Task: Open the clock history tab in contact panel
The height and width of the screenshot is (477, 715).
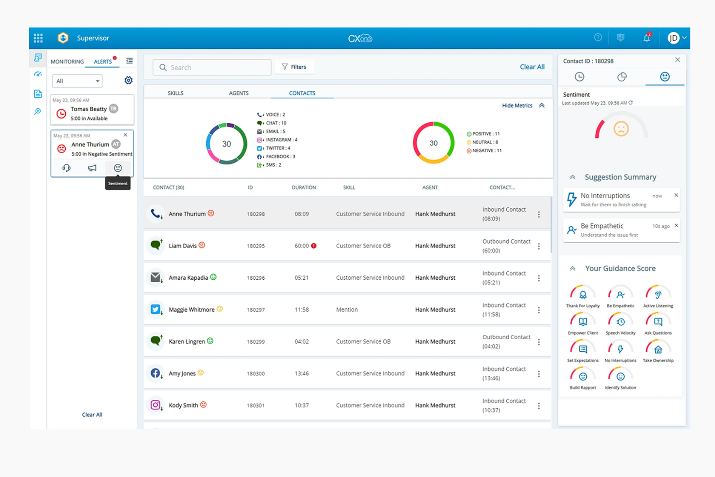Action: tap(579, 76)
